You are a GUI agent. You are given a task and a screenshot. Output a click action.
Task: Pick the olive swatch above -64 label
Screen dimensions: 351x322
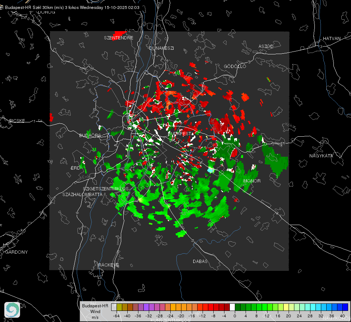coord(119,307)
